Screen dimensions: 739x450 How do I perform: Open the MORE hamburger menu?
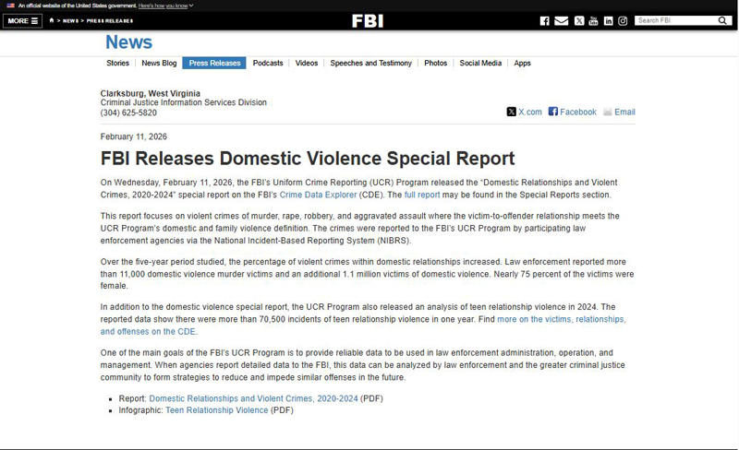[x=22, y=20]
